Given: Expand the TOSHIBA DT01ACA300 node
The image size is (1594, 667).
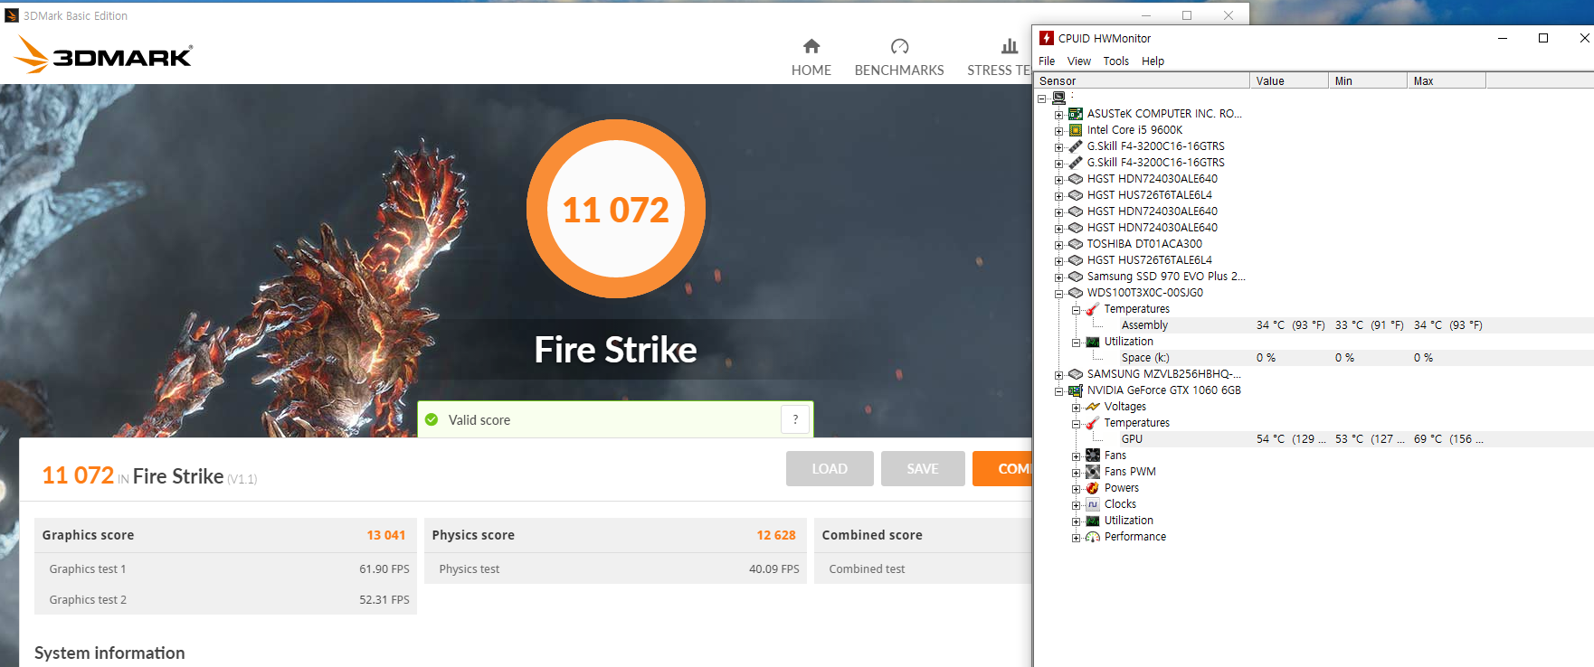Looking at the screenshot, I should click(x=1058, y=245).
